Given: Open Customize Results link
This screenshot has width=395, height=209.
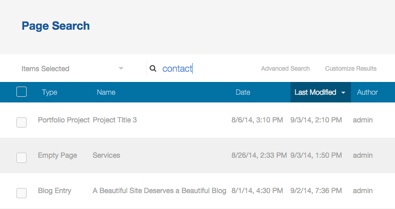Looking at the screenshot, I should point(350,69).
